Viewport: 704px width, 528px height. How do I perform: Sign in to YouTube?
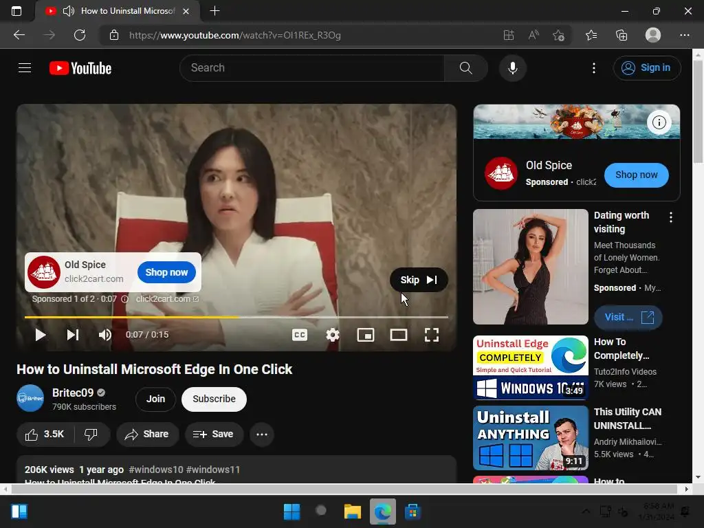pyautogui.click(x=646, y=68)
